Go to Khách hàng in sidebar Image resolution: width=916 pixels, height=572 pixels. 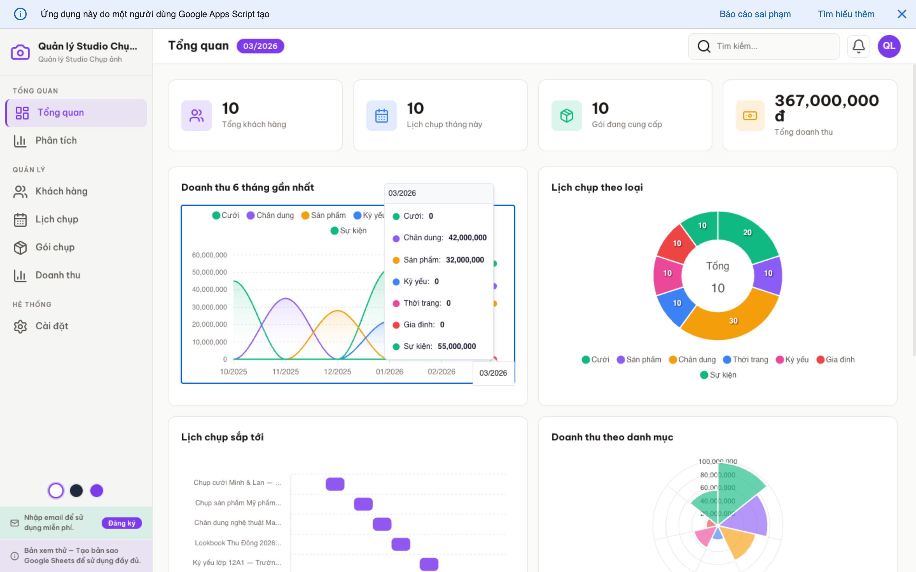tap(61, 191)
